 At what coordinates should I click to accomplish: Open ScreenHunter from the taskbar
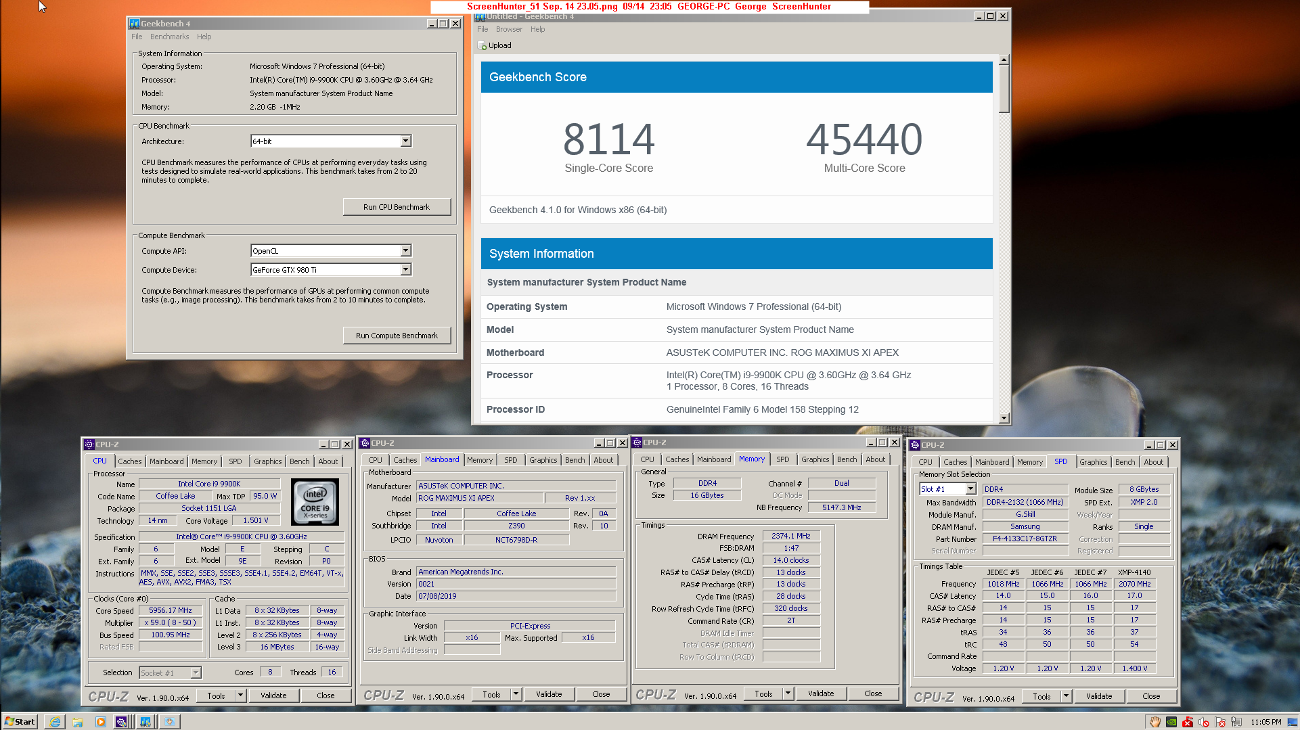(x=169, y=722)
